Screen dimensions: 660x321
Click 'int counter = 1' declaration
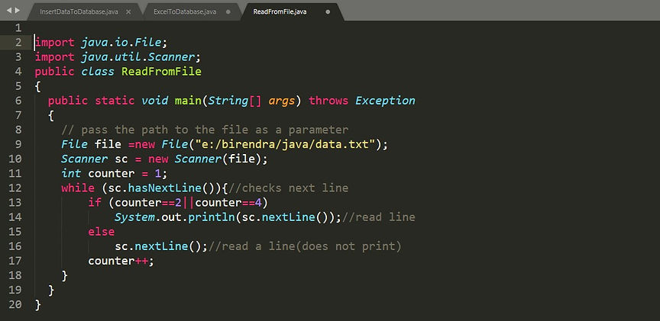[111, 174]
